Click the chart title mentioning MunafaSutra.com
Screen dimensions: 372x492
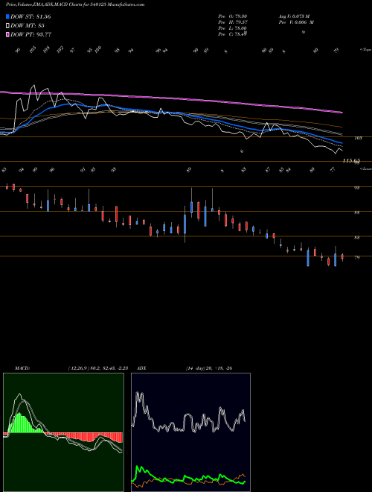(75, 5)
